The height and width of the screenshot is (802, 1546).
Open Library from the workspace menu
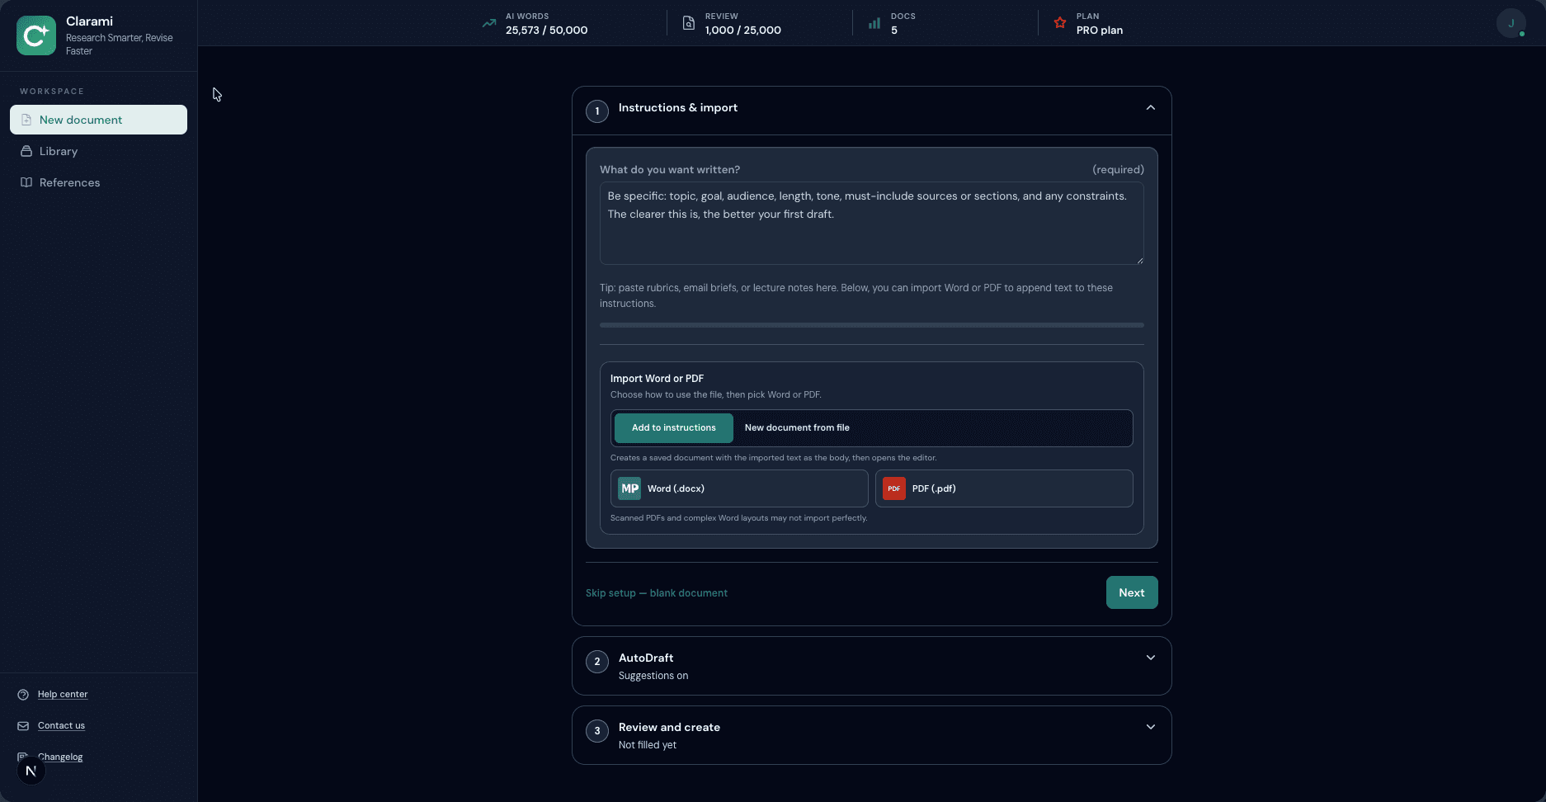point(58,151)
